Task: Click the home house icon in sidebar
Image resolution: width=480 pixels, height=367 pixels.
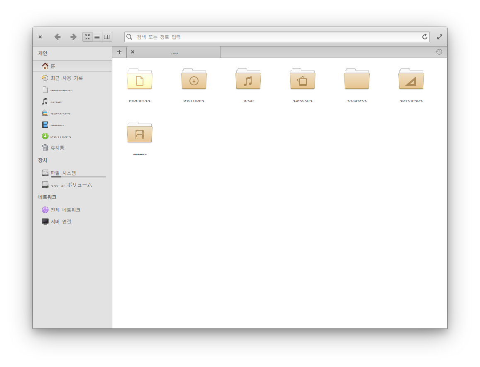Action: (x=45, y=66)
